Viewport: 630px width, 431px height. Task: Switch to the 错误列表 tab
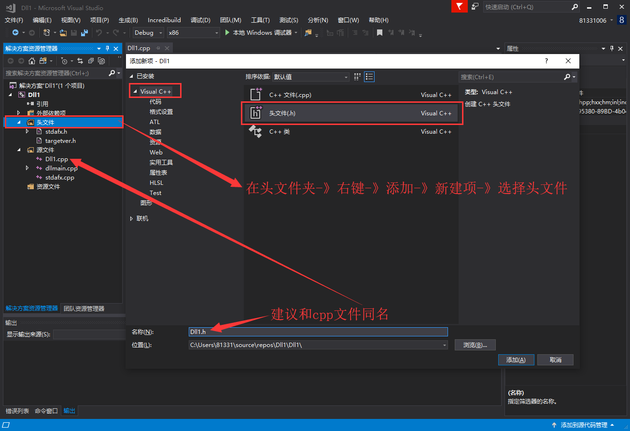click(17, 411)
